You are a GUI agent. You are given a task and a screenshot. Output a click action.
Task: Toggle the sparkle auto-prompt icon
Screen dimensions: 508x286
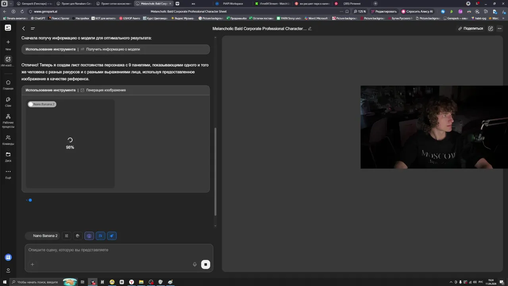(112, 236)
